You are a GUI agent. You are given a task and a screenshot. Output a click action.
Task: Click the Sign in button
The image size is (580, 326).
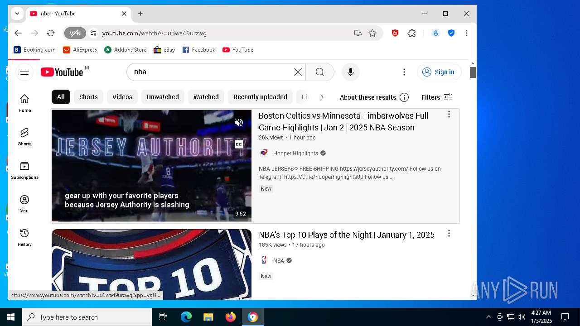[439, 72]
